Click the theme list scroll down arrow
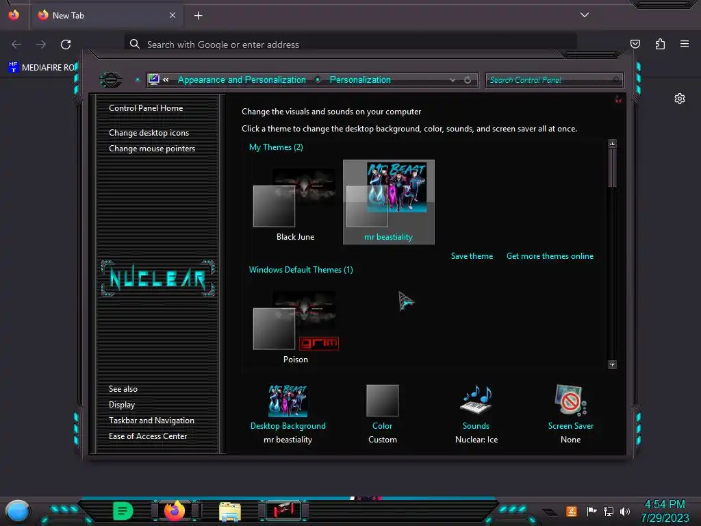The image size is (701, 526). (x=612, y=364)
